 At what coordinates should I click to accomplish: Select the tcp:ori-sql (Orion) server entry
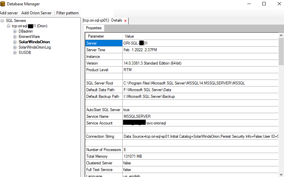click(x=30, y=26)
